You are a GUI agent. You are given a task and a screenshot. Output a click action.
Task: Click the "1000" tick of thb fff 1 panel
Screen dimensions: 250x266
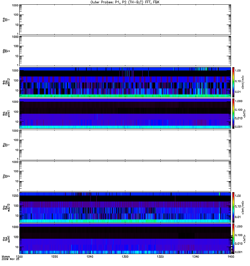(x=15, y=5)
